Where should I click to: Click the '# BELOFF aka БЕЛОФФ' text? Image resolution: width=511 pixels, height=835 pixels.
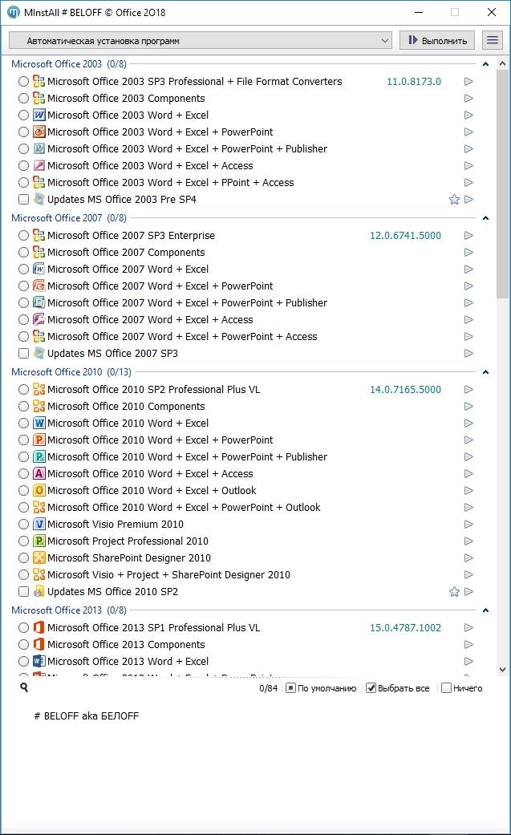pos(87,716)
